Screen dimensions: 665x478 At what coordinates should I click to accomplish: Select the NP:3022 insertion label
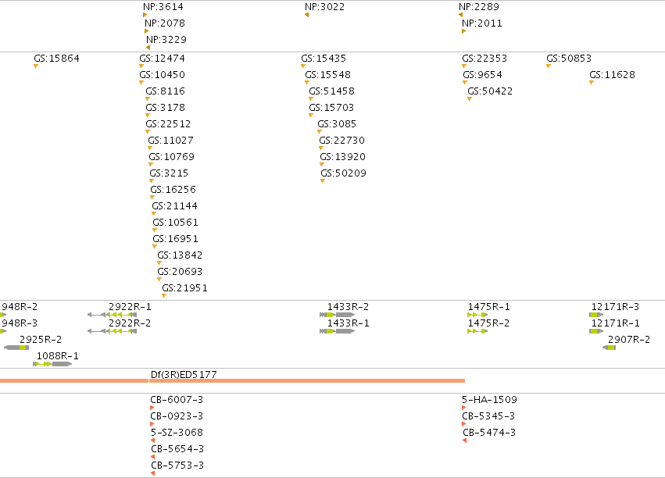[324, 7]
